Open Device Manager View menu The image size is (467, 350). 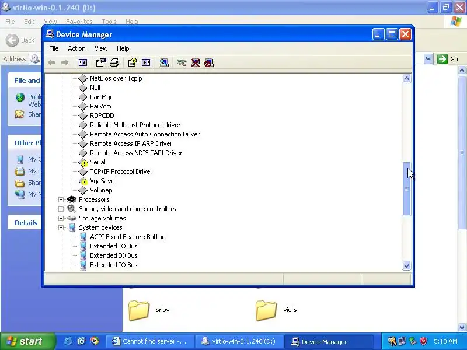[101, 48]
